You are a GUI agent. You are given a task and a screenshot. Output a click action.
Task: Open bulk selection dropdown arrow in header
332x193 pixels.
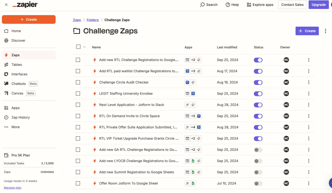(x=84, y=47)
